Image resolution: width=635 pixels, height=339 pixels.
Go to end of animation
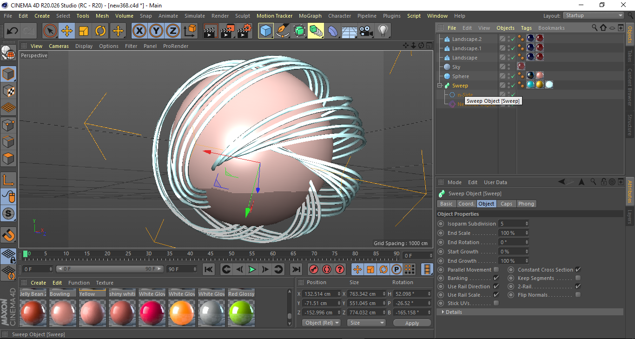pos(296,269)
